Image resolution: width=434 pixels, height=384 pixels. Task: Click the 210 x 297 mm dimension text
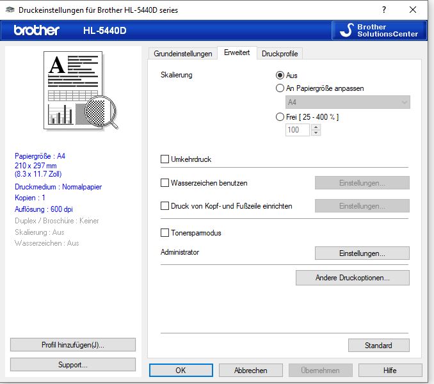36,166
